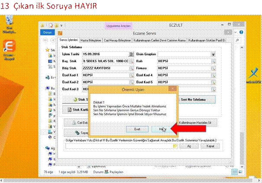
Task: Click lookup icon beside Özel Kod-4 field
Action: 213,75
